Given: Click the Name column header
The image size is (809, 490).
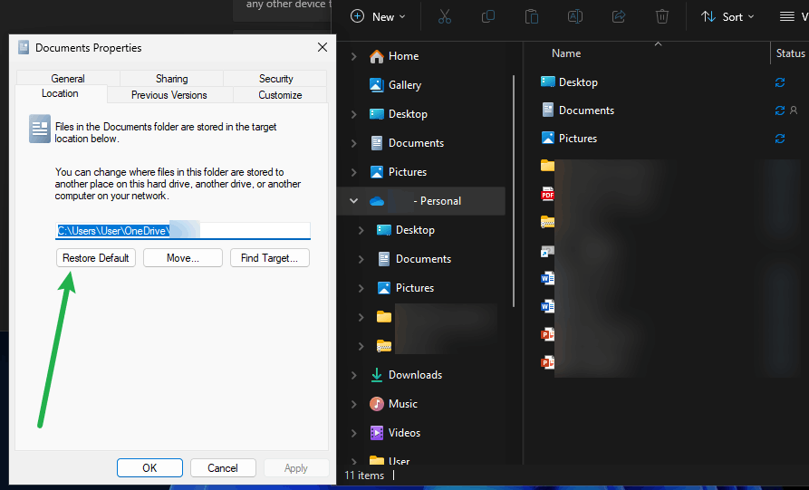Looking at the screenshot, I should pyautogui.click(x=566, y=53).
